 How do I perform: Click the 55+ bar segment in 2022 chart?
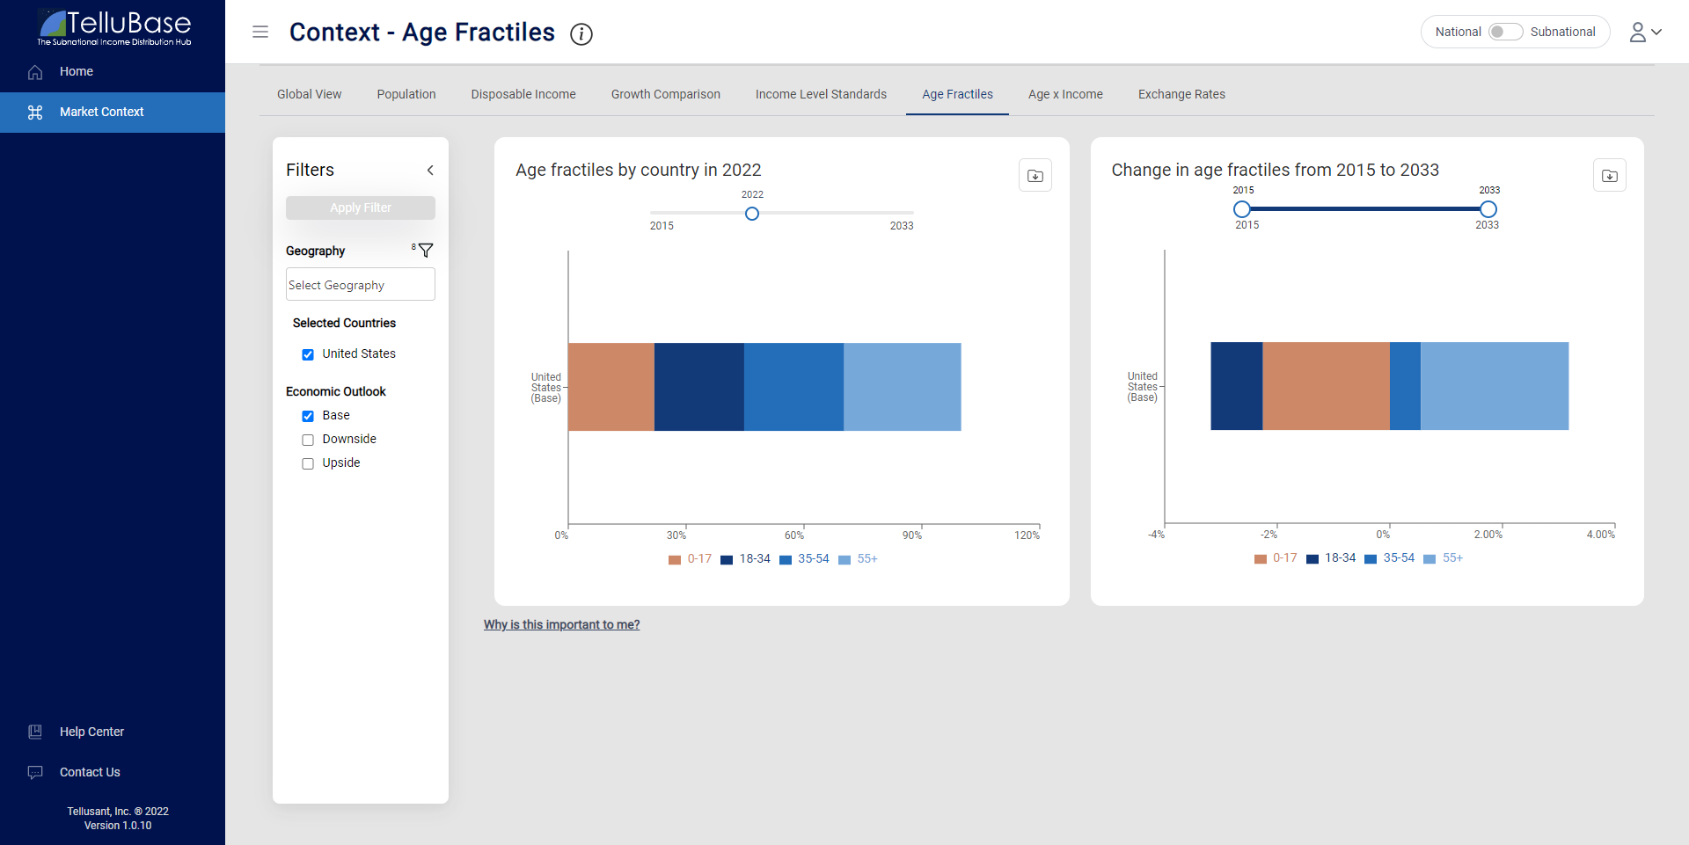tap(903, 387)
